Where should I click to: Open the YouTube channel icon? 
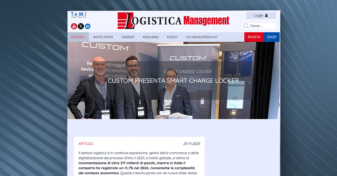coord(73,26)
